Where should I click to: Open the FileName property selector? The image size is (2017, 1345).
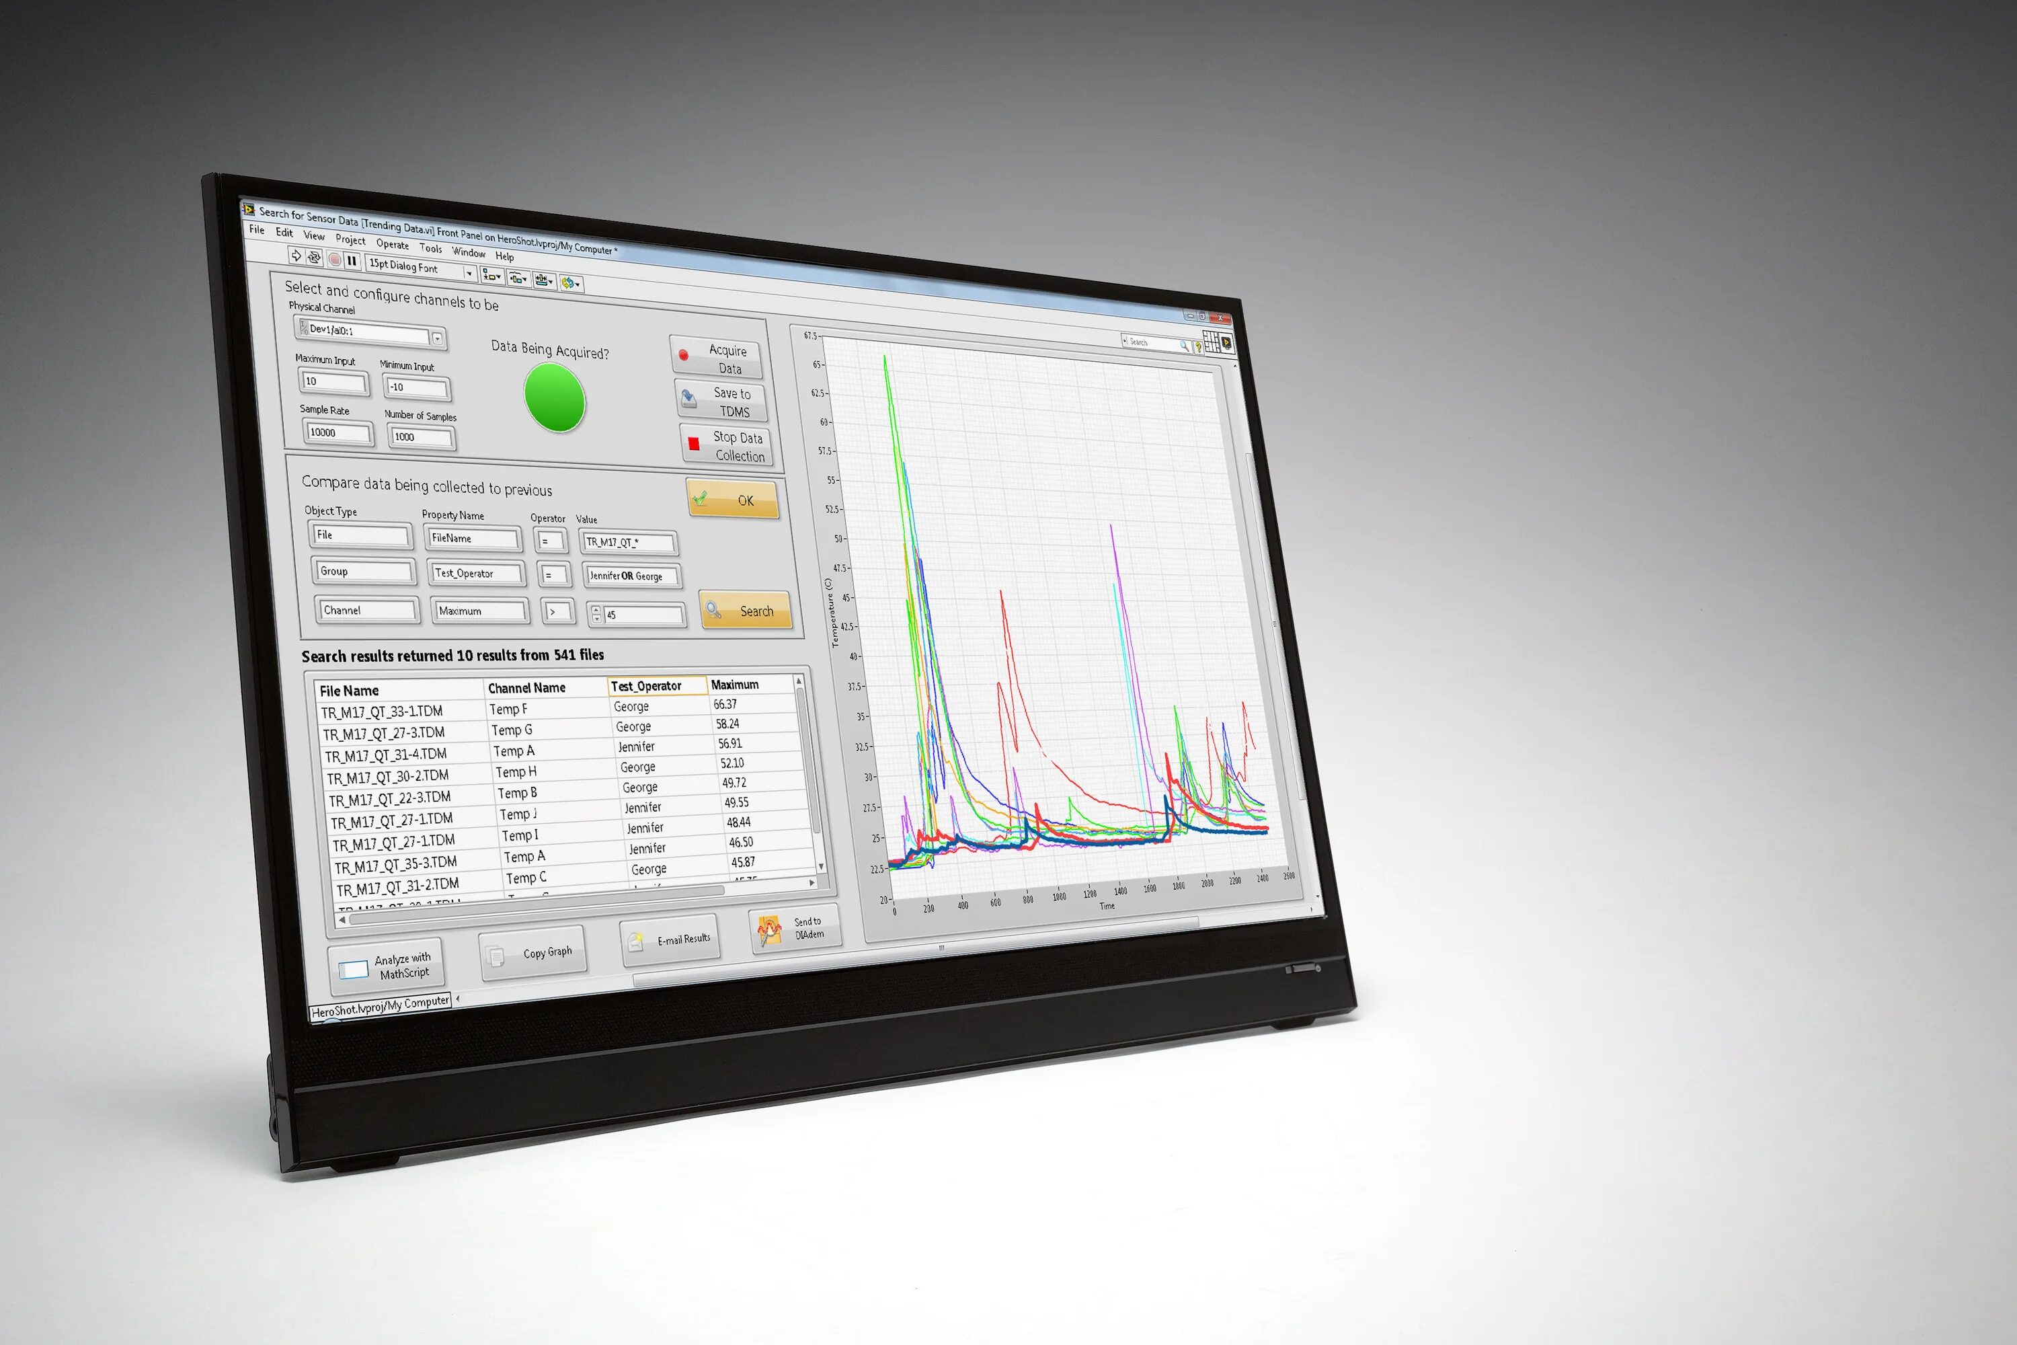point(473,539)
